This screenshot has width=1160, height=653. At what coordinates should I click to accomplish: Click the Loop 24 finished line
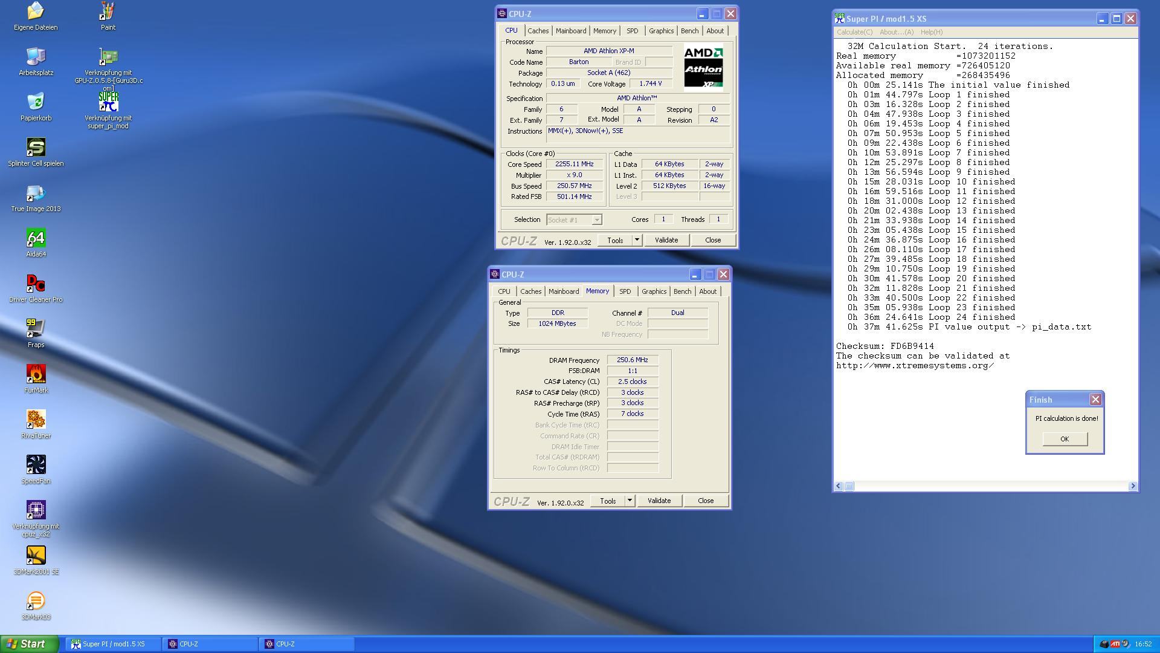(931, 317)
